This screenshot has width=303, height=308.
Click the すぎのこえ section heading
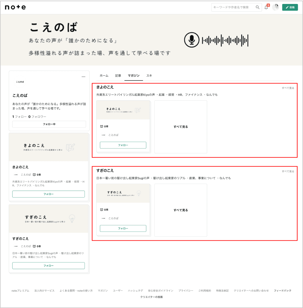pyautogui.click(x=105, y=171)
